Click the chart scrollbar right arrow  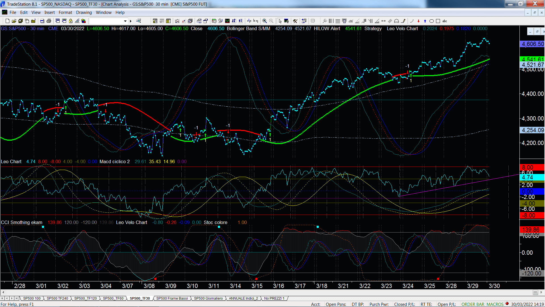pos(542,292)
